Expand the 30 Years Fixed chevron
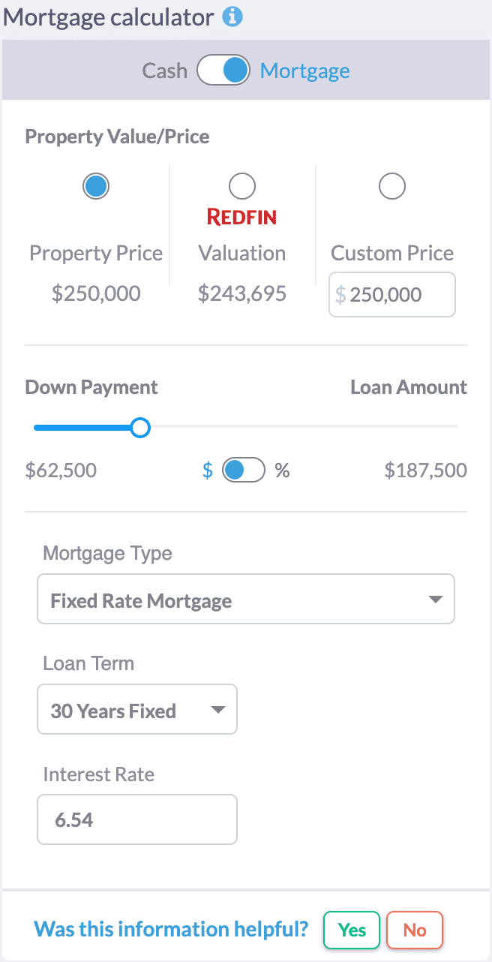Image resolution: width=492 pixels, height=962 pixels. point(218,709)
